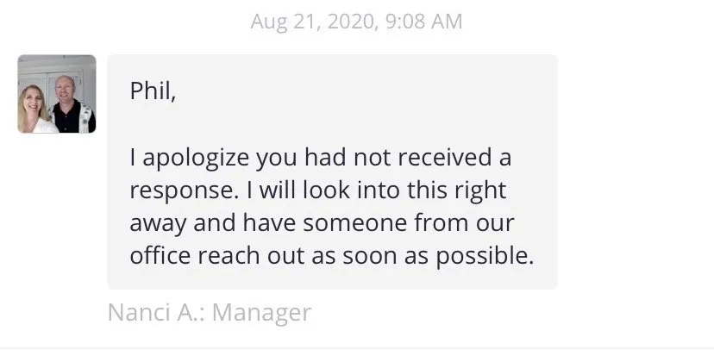Click the word "Manager" under the message
This screenshot has height=356, width=714.
pyautogui.click(x=261, y=312)
